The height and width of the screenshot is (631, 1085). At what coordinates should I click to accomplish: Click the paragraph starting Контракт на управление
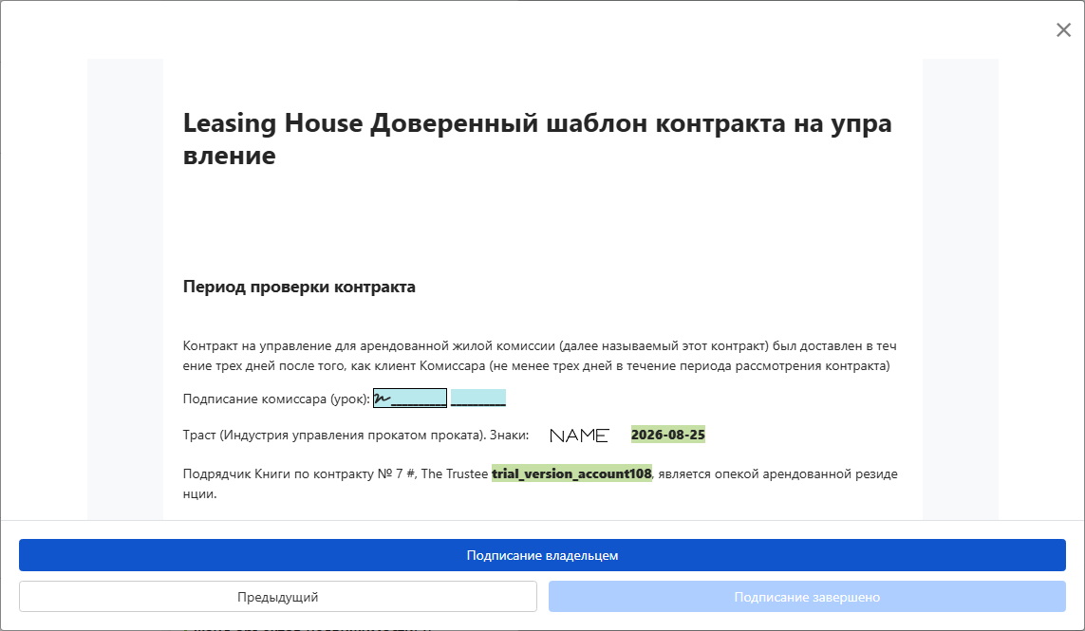540,356
